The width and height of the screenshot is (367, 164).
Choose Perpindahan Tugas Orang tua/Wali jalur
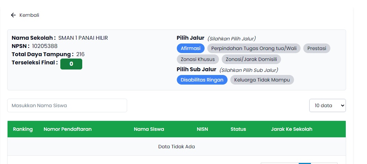254,48
